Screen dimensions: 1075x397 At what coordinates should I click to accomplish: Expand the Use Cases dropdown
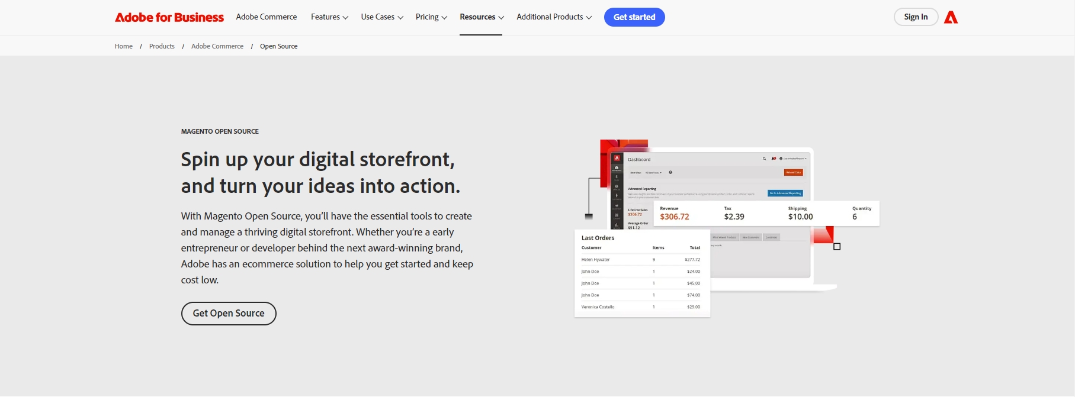pos(382,17)
